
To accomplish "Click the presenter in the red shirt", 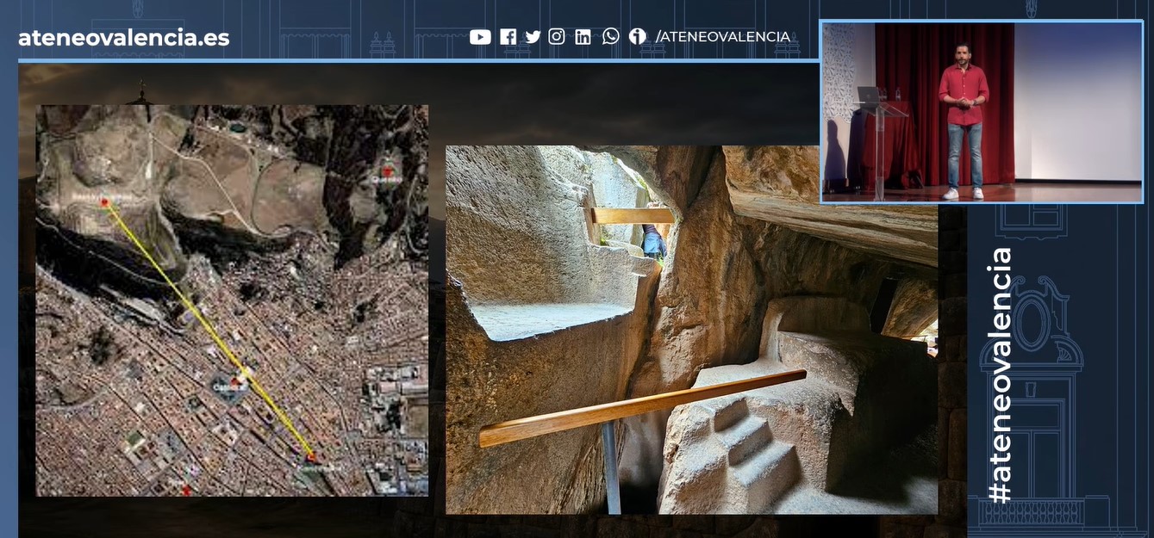I will pyautogui.click(x=964, y=121).
